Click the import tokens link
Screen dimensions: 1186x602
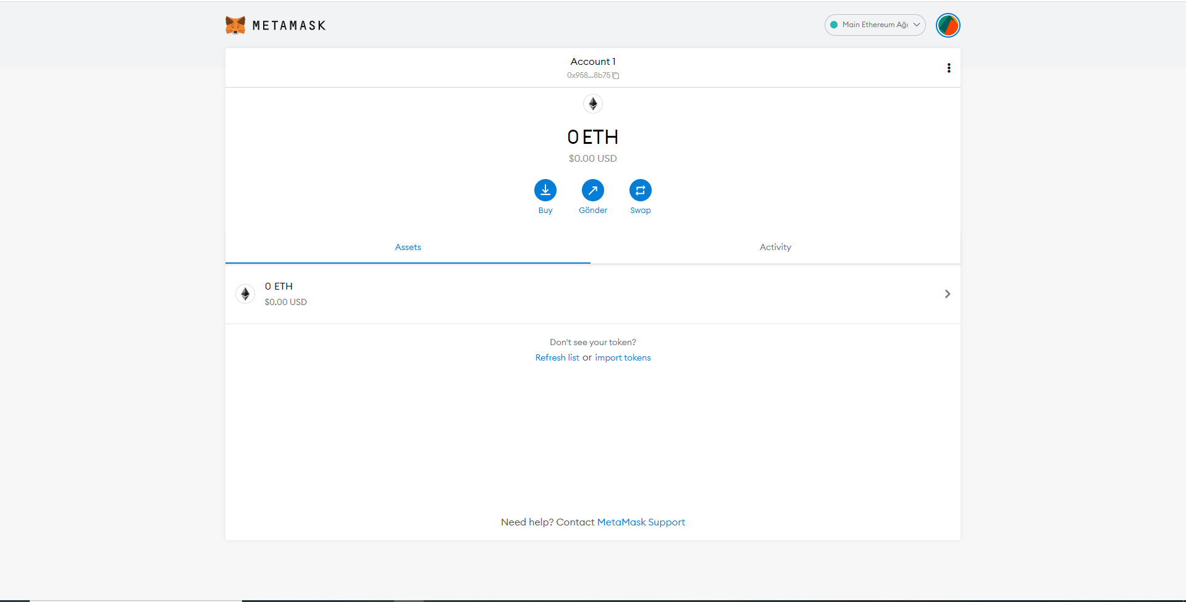pos(623,357)
